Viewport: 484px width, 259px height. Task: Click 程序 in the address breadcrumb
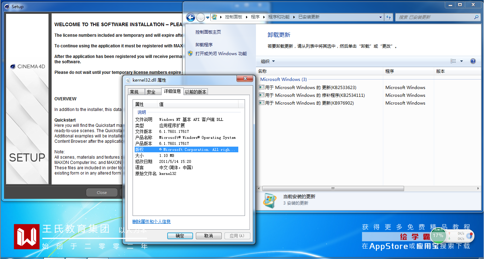pyautogui.click(x=255, y=17)
